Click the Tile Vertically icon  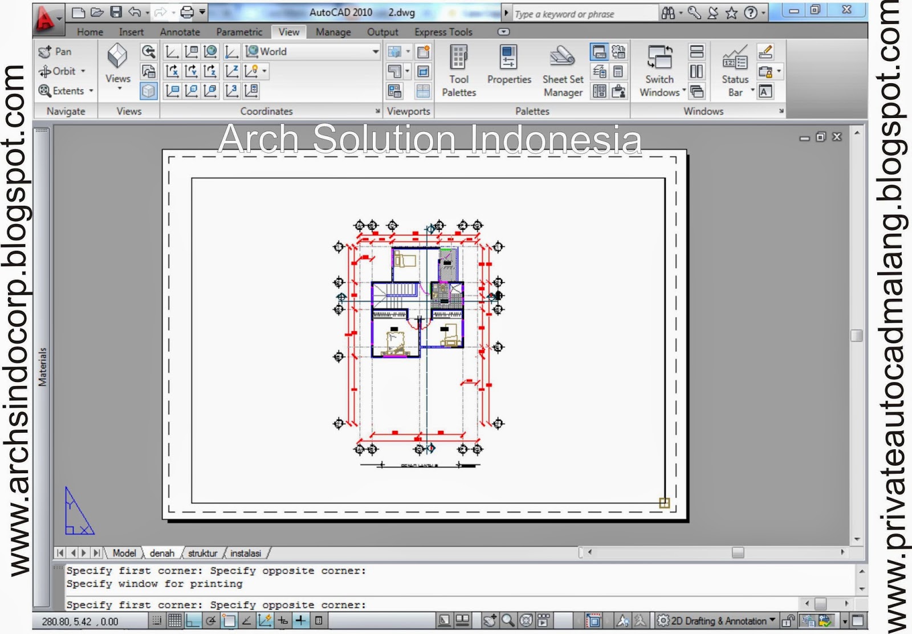[x=697, y=71]
